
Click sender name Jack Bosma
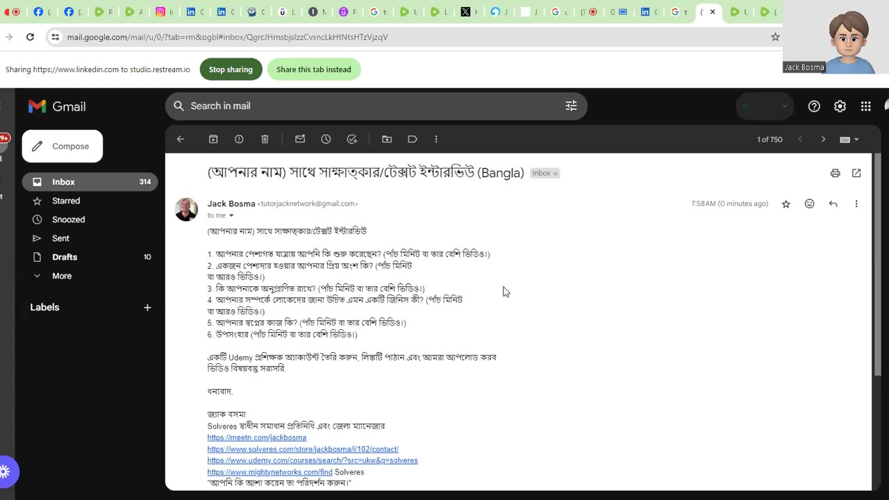tap(231, 204)
